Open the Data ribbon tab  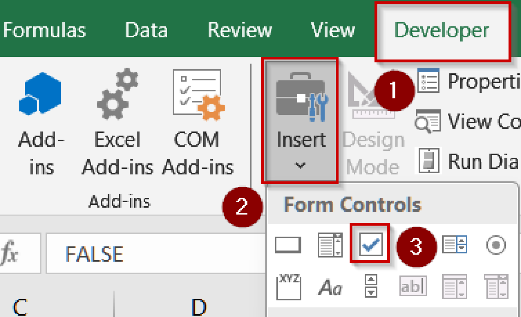pos(147,31)
